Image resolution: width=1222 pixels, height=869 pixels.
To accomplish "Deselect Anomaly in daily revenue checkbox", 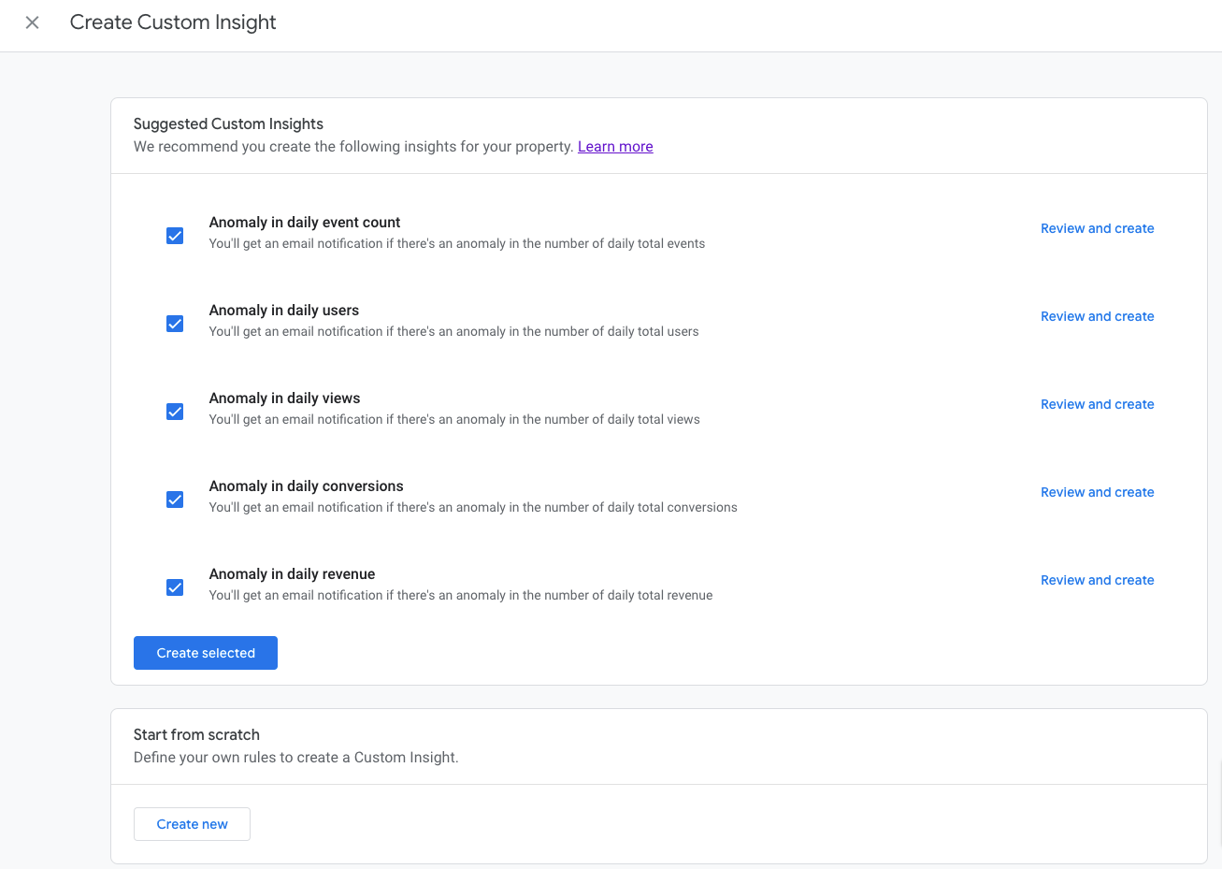I will [175, 587].
